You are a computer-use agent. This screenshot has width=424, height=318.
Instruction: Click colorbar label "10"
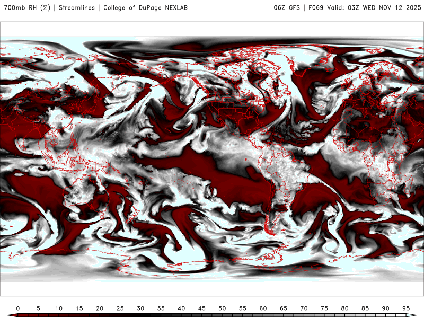pos(59,308)
